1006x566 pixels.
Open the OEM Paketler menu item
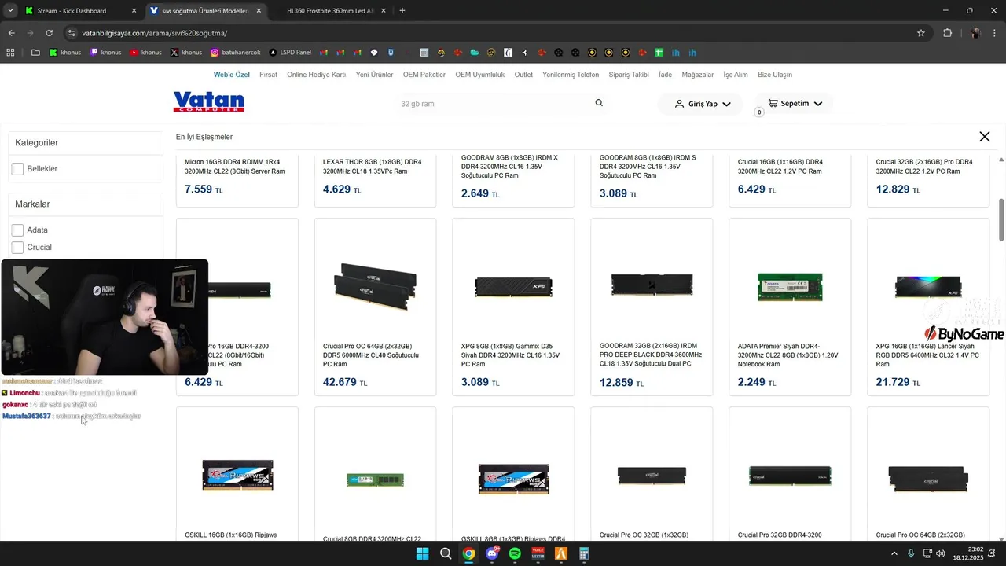pyautogui.click(x=424, y=75)
